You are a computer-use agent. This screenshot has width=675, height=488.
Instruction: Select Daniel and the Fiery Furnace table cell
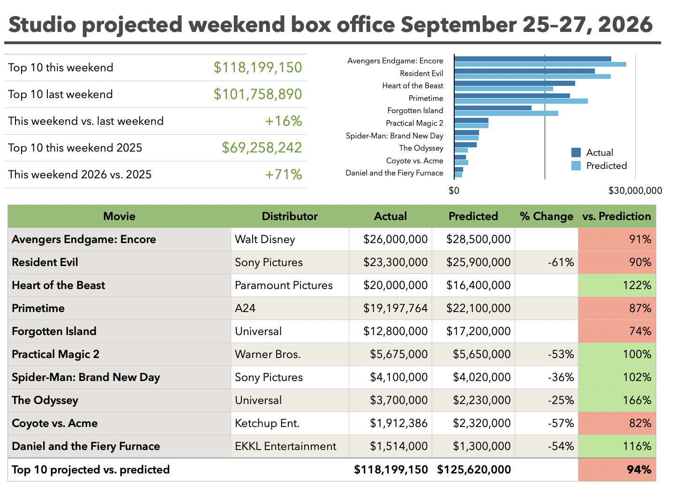(x=120, y=446)
